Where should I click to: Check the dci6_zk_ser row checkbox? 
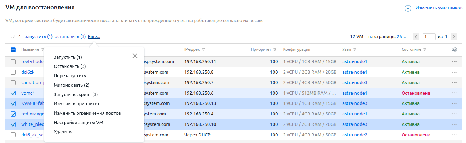13,135
